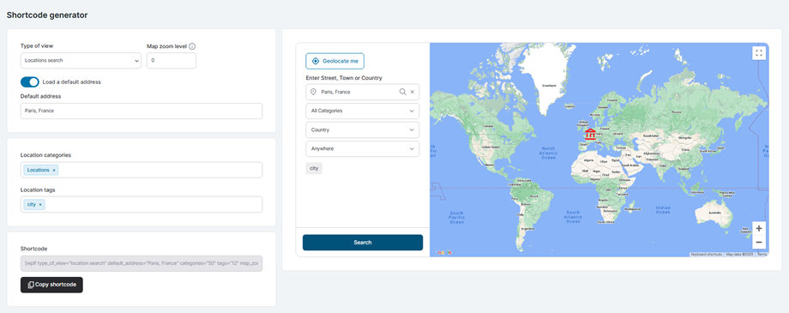Viewport: 789px width, 313px height.
Task: Copy the shortcode with the Copy shortcode button
Action: [51, 285]
